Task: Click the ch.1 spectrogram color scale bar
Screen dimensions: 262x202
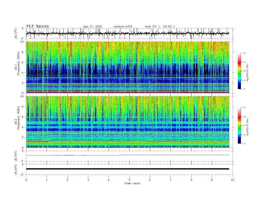Action: 240,71
